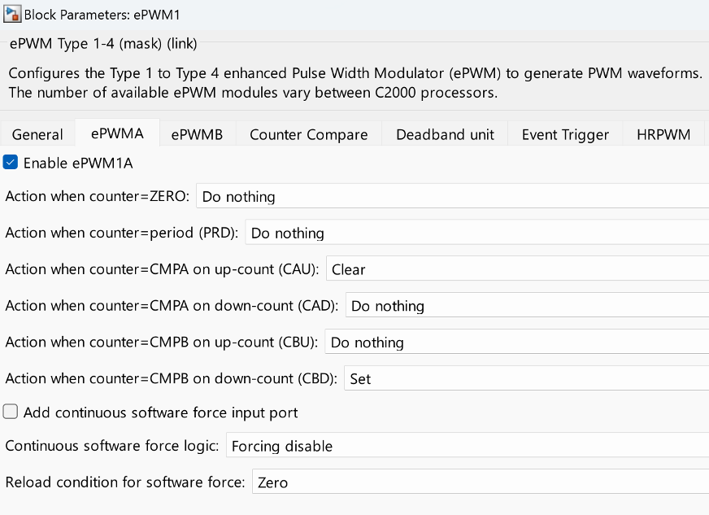Enable Add continuous software force input port
Image resolution: width=709 pixels, height=515 pixels.
[x=11, y=412]
